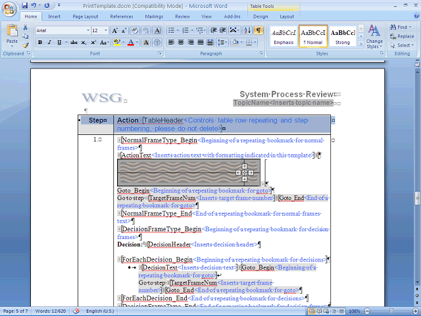
Task: Click the wavy pattern image in table
Action: 189,172
